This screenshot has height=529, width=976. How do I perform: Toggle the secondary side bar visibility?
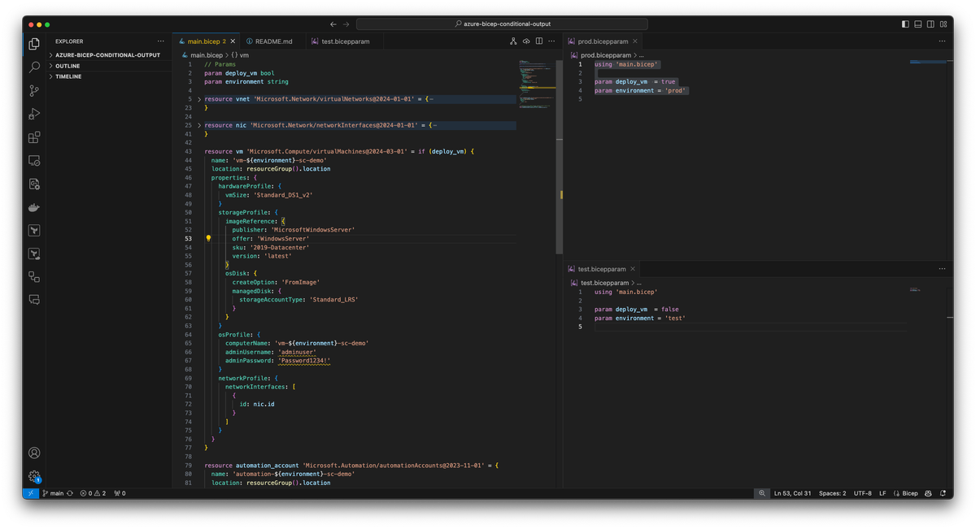(x=930, y=24)
